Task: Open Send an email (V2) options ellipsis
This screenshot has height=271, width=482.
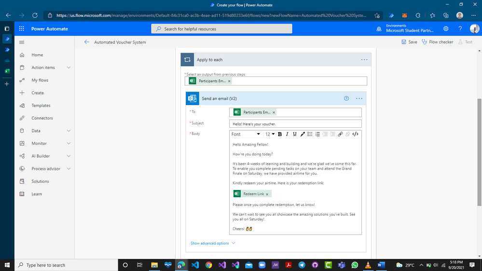Action: click(359, 98)
